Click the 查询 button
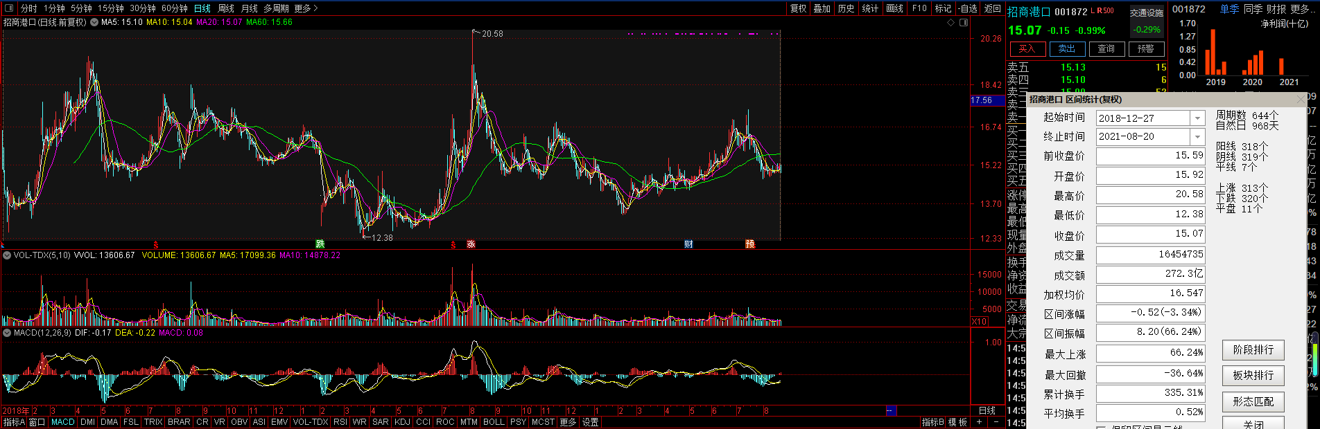This screenshot has width=1320, height=429. [1106, 48]
